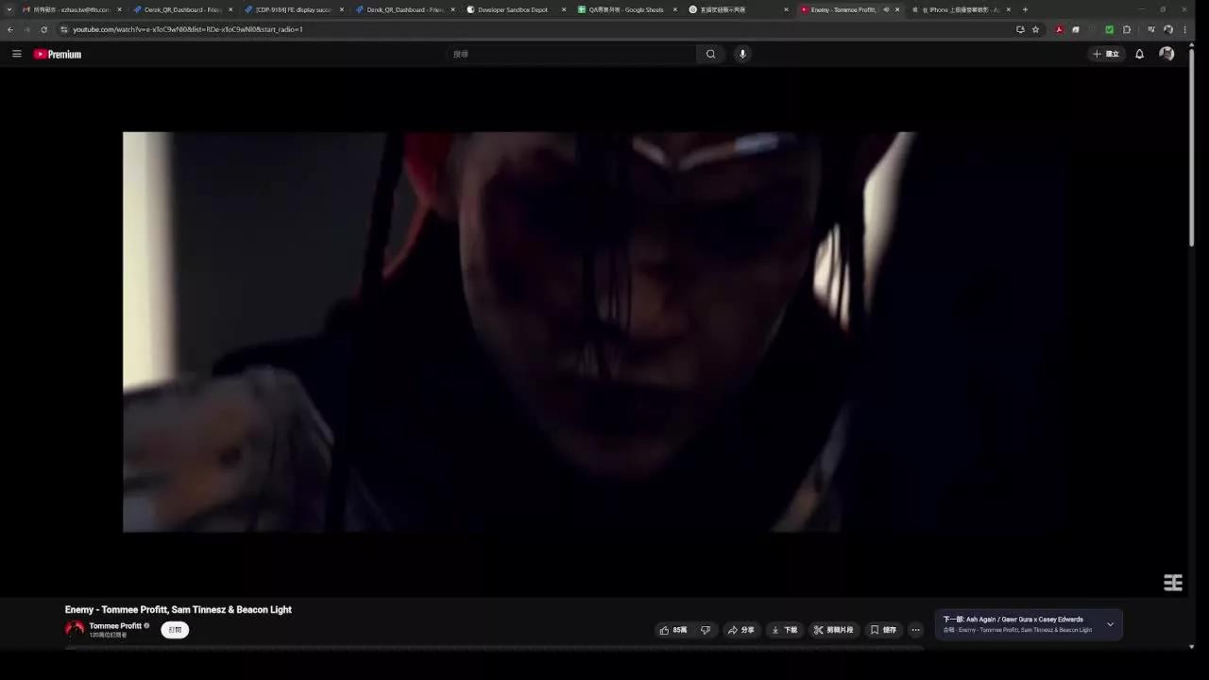The width and height of the screenshot is (1209, 680).
Task: Close the Developer Sandbox Depot tab
Action: [x=564, y=9]
